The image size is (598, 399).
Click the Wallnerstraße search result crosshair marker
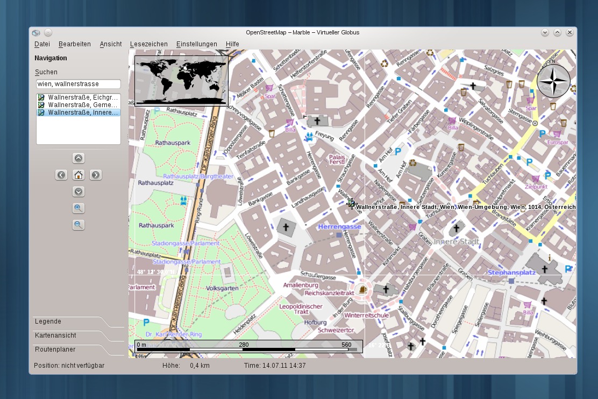pyautogui.click(x=352, y=204)
